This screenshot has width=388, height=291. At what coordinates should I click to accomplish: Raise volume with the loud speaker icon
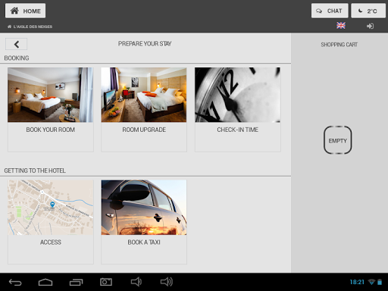(167, 282)
